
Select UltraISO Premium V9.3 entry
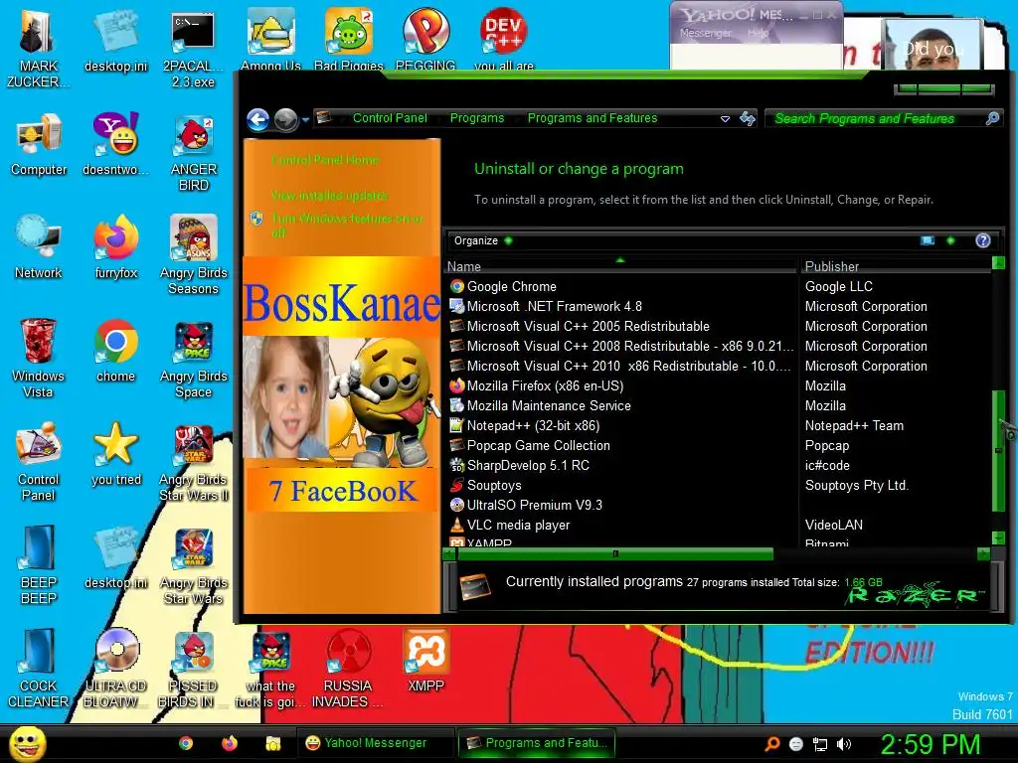pos(534,505)
